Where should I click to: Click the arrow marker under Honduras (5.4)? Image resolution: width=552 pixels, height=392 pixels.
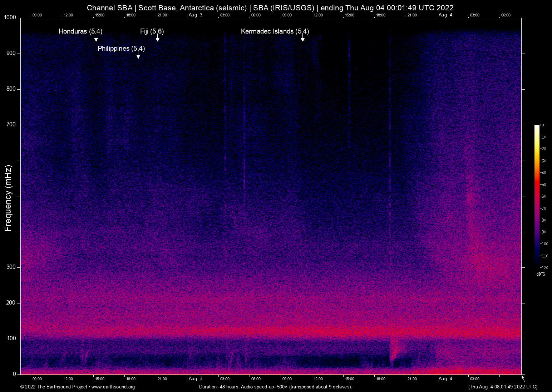(x=96, y=39)
